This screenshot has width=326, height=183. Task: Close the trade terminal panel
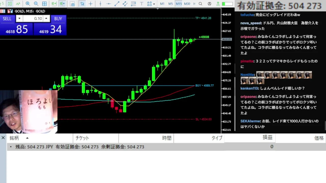point(3,138)
